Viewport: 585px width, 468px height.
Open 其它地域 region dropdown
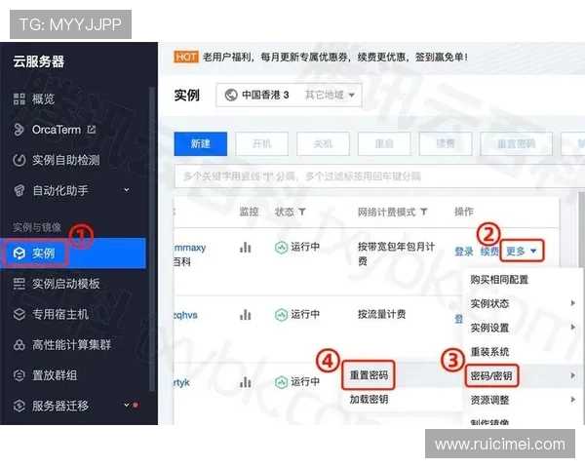[330, 95]
